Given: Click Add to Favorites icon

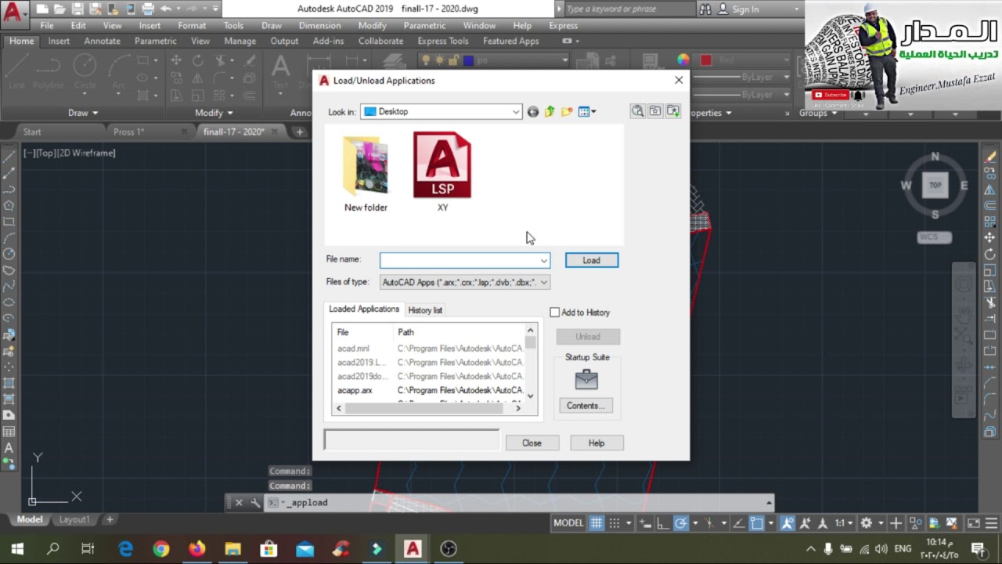Looking at the screenshot, I should tap(673, 111).
